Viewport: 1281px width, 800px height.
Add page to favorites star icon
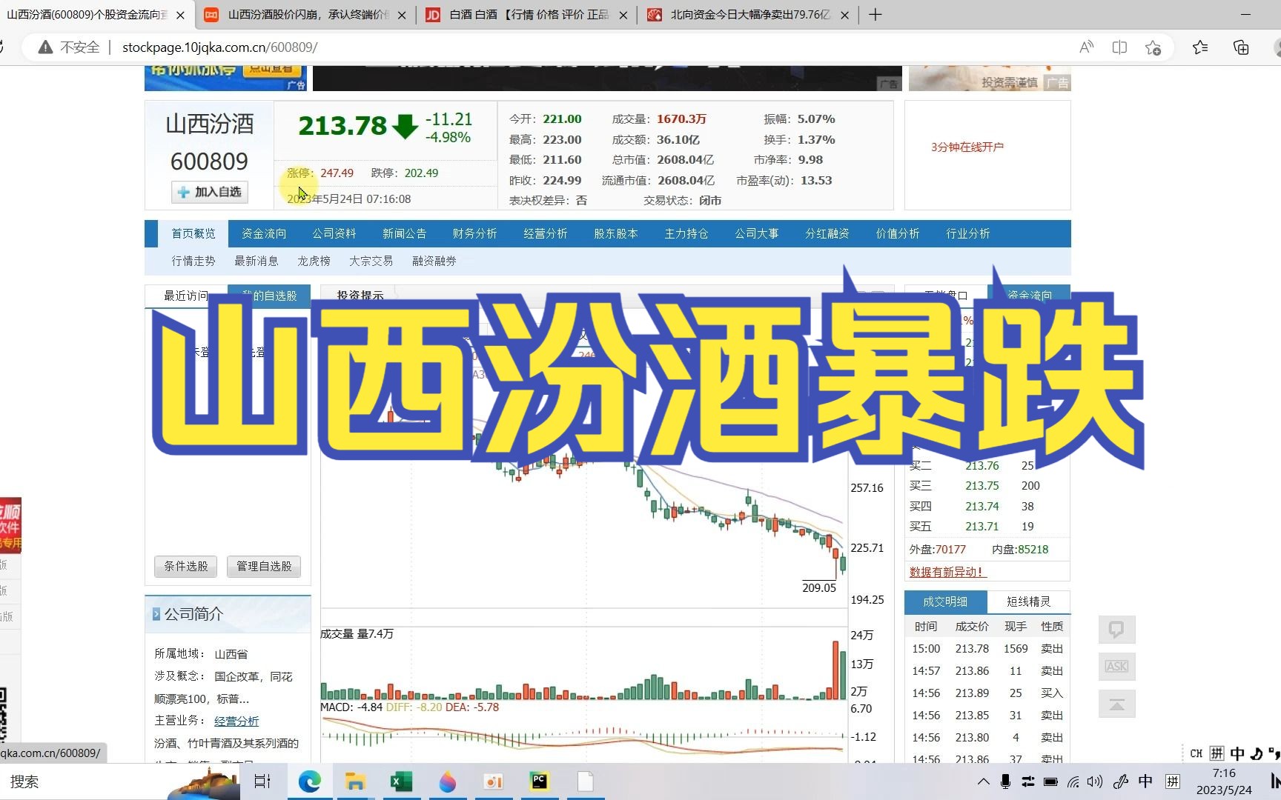point(1153,47)
